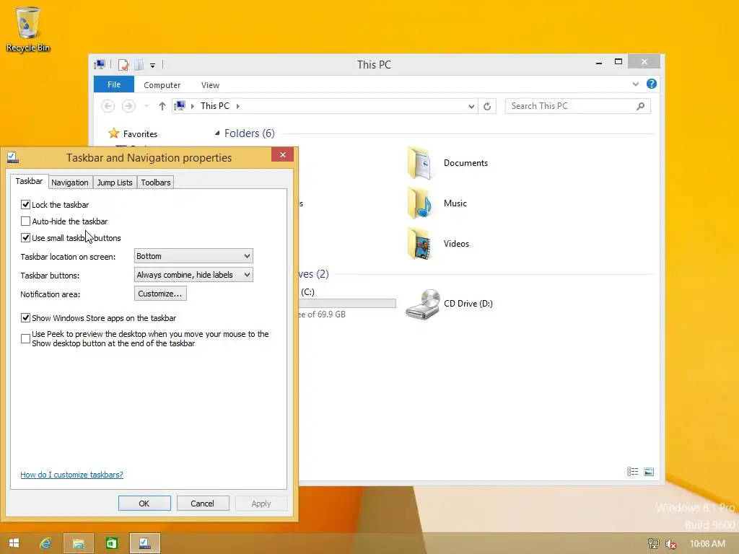This screenshot has height=554, width=739.
Task: Expand the chevron after This PC breadcrumb
Action: click(x=238, y=106)
